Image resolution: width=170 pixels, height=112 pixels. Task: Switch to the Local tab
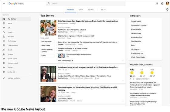(x=81, y=10)
